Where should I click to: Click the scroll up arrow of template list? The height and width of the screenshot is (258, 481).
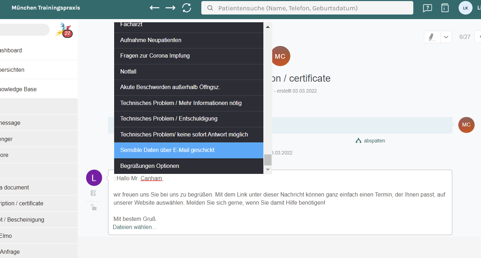[268, 27]
